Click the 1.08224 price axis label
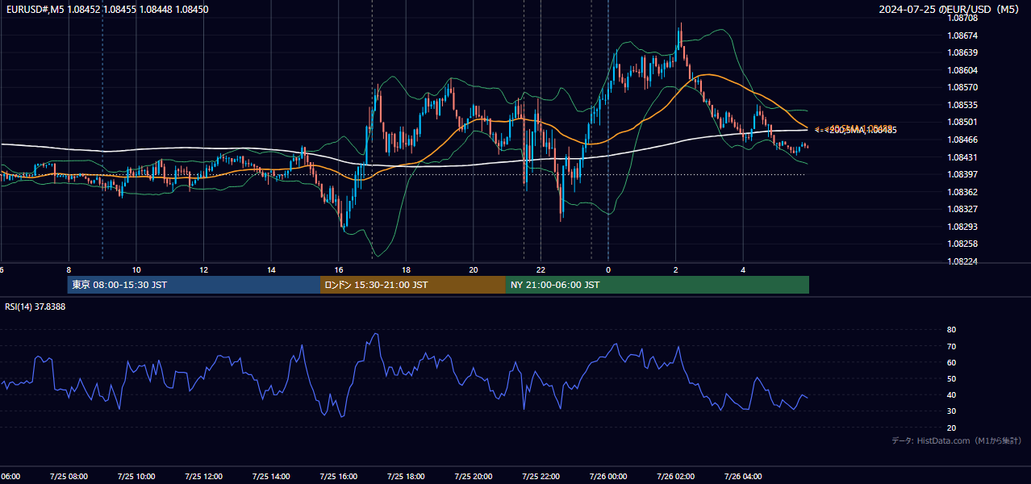Viewport: 1031px width, 484px height. [962, 261]
